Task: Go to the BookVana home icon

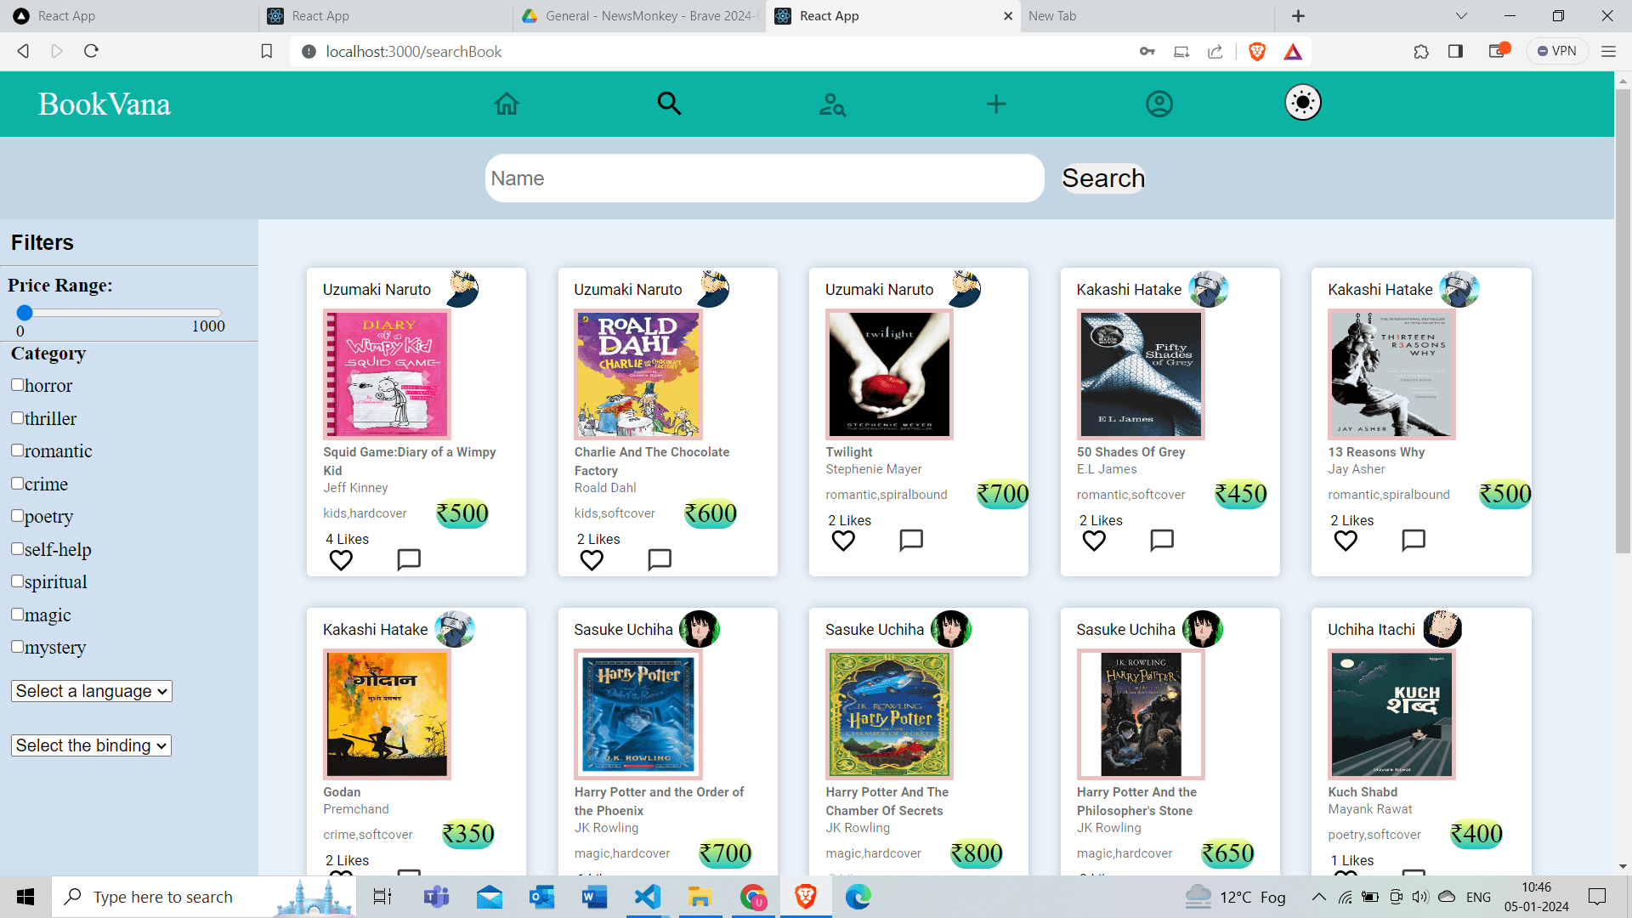Action: 507,104
